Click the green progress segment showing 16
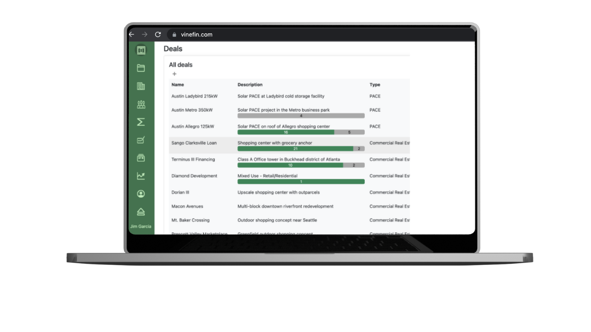This screenshot has width=591, height=332. [x=286, y=132]
